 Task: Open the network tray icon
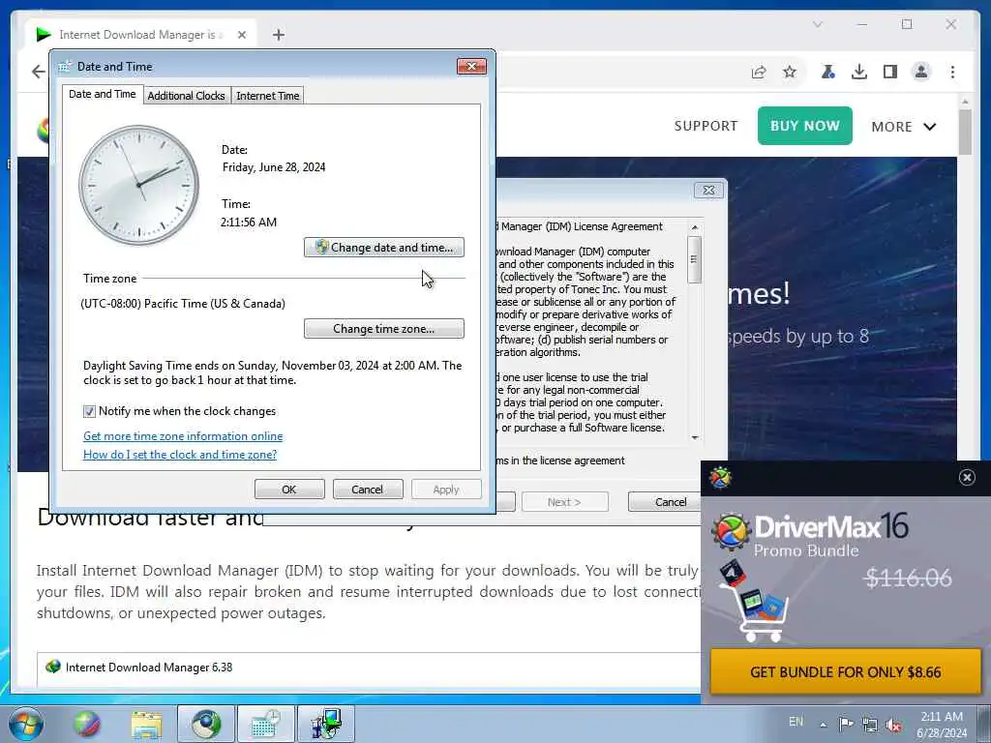click(870, 725)
